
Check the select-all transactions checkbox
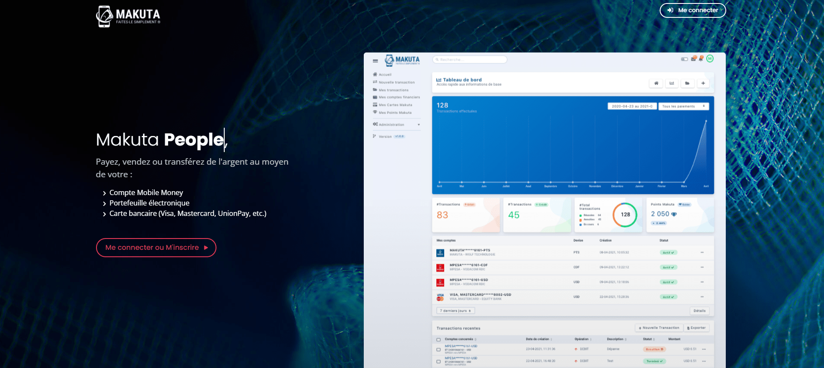(439, 340)
